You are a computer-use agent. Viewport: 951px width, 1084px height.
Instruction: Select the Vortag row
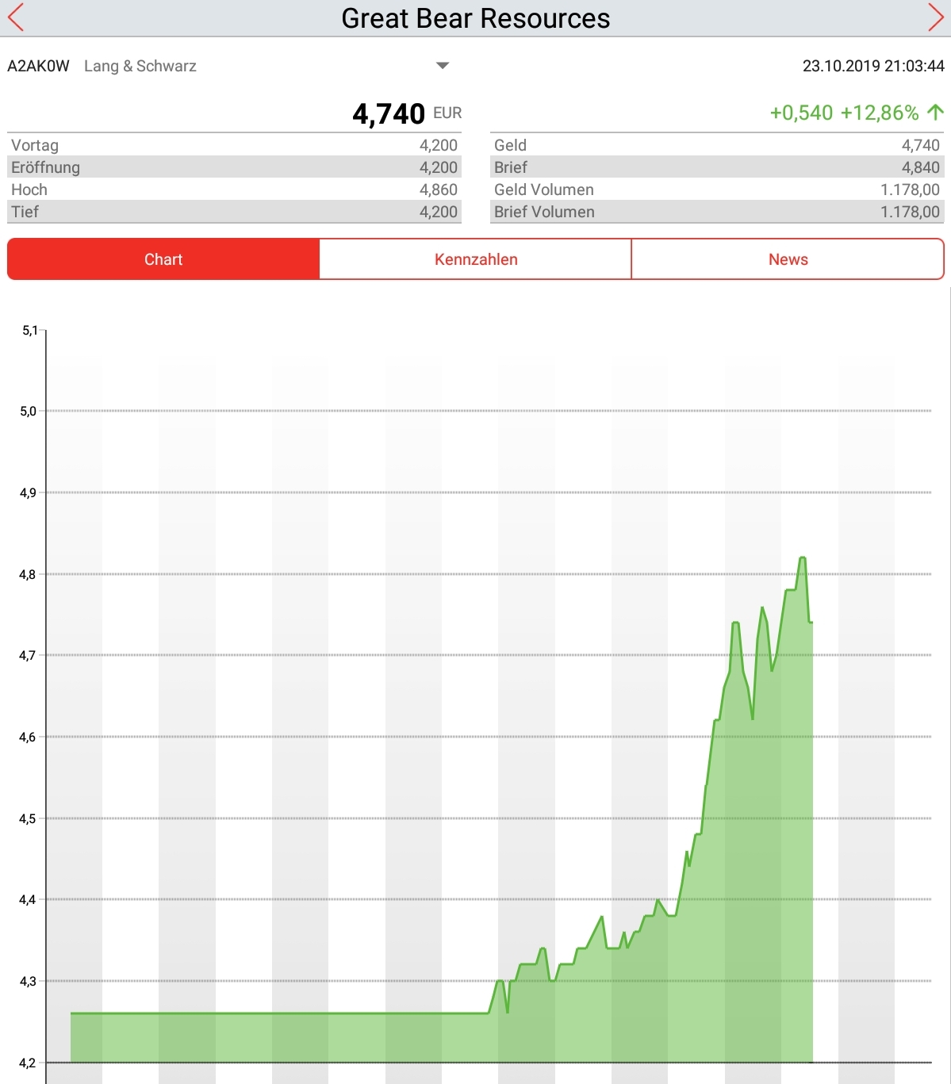[x=234, y=145]
